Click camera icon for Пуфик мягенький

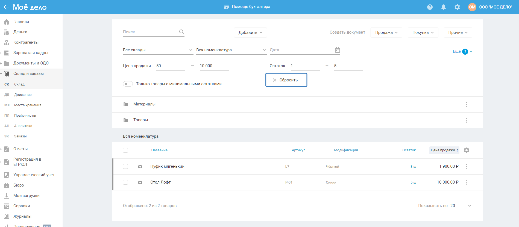(x=140, y=166)
